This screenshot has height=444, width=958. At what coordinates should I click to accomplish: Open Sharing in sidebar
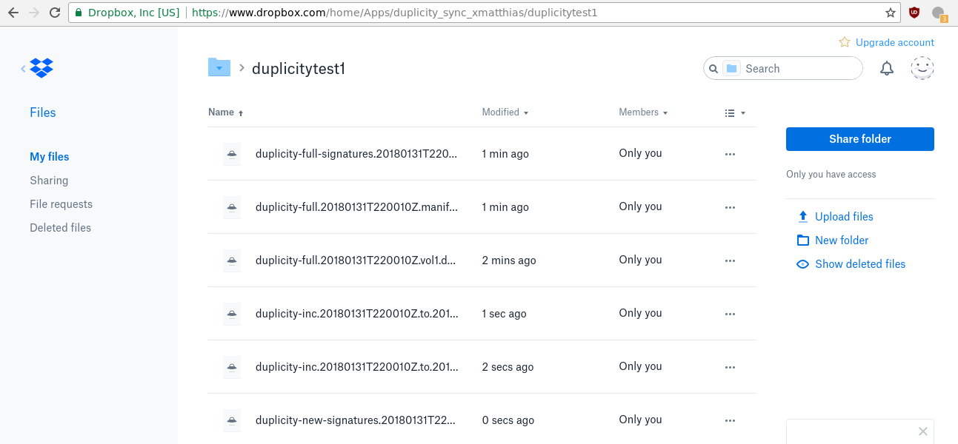click(49, 181)
